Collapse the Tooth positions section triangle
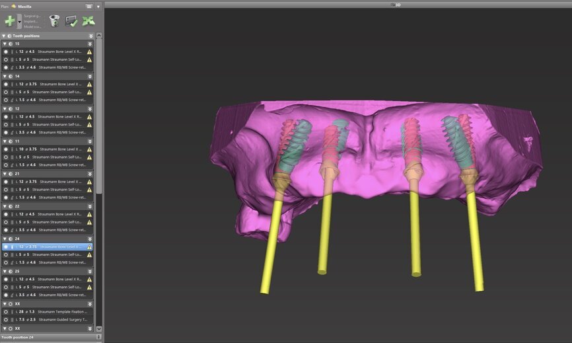Image resolution: width=572 pixels, height=343 pixels. tap(4, 36)
